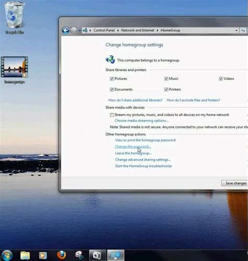
Task: Click the HomeGroup icon in address bar
Action: coord(85,30)
